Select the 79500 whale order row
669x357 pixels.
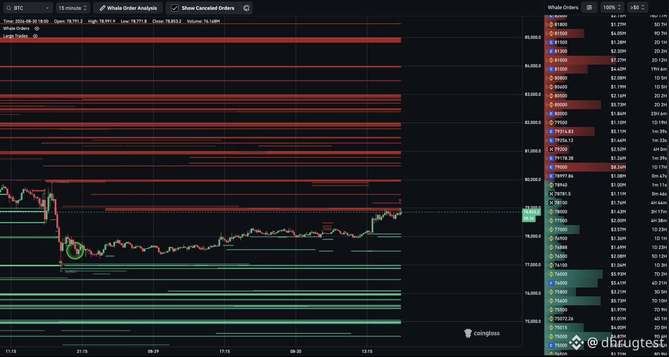(x=606, y=123)
